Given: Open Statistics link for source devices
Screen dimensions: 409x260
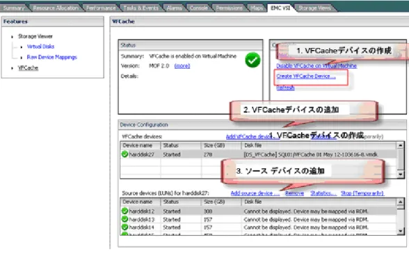Looking at the screenshot, I should click(x=323, y=193).
